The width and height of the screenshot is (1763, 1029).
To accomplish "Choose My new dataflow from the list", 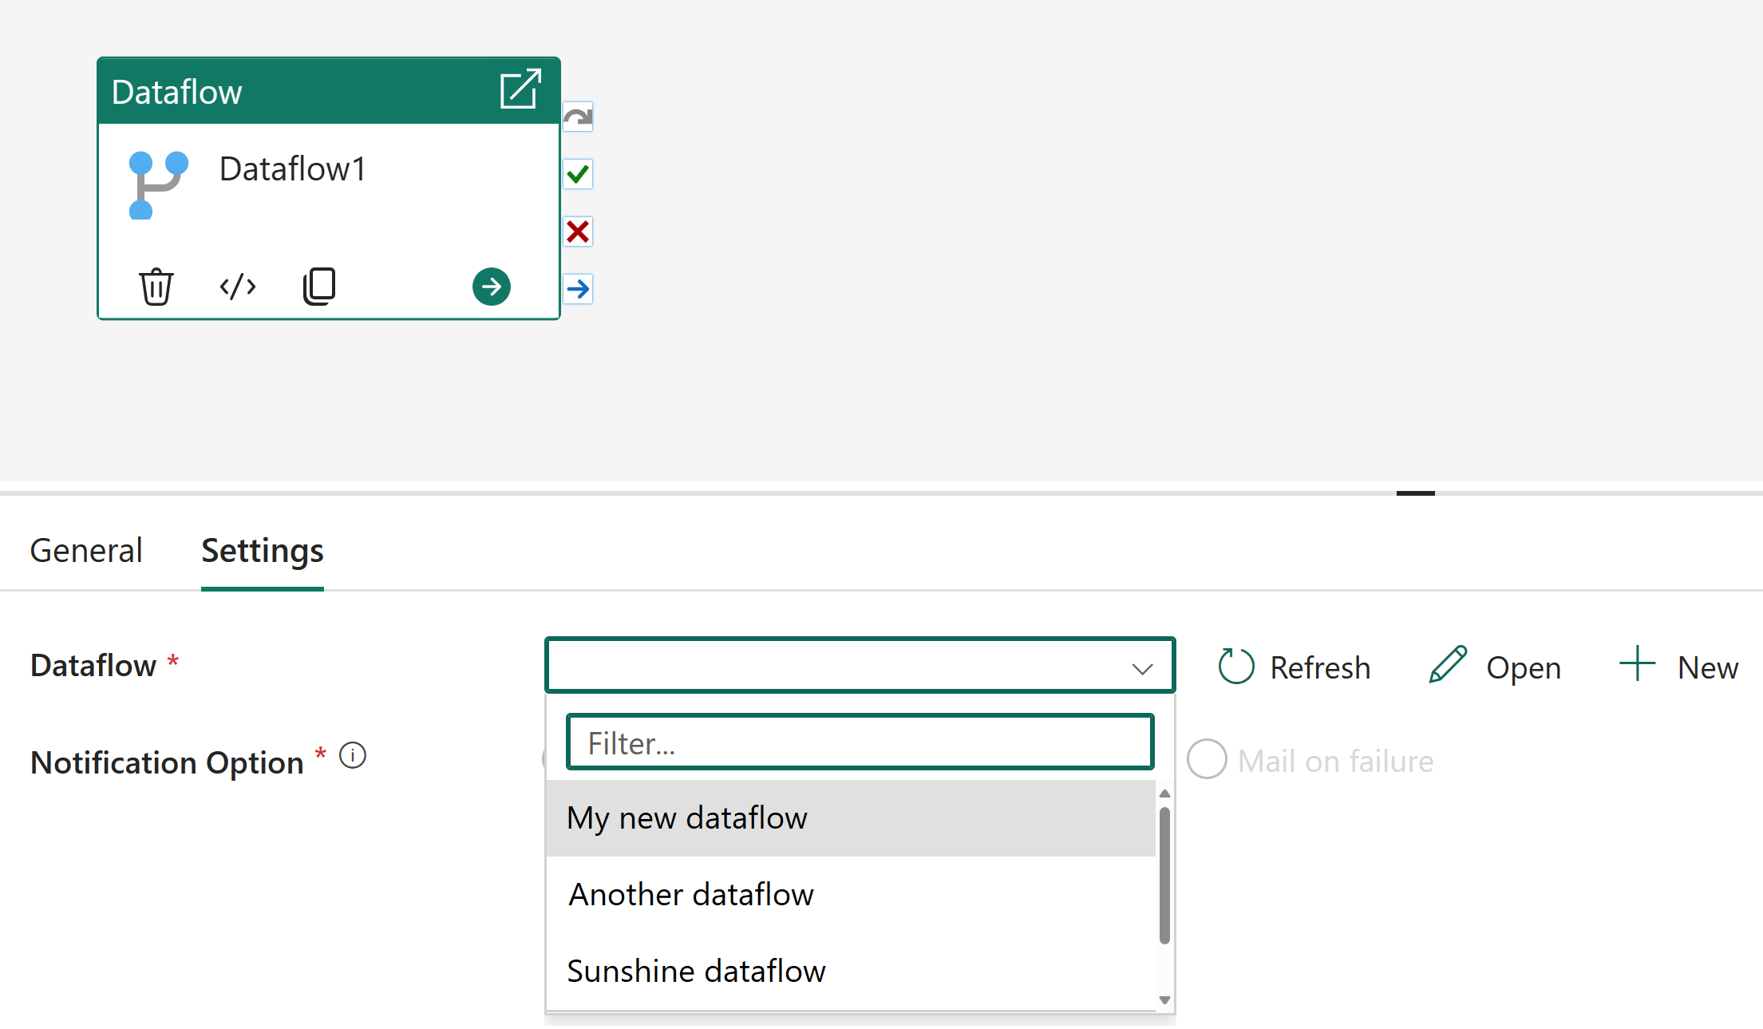I will pyautogui.click(x=687, y=817).
